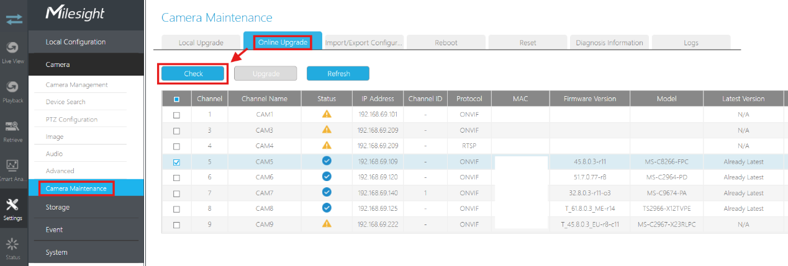The image size is (788, 266).
Task: Switch to Import/Export Configuration tab
Action: click(365, 43)
